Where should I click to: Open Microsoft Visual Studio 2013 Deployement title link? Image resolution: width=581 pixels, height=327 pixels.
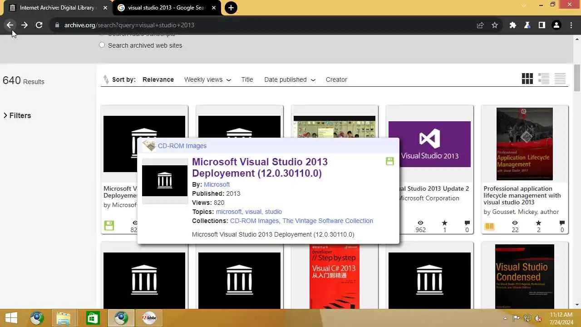pyautogui.click(x=260, y=167)
